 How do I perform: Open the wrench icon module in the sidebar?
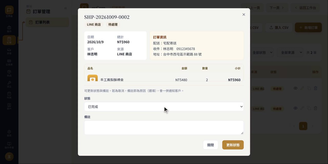(9, 83)
